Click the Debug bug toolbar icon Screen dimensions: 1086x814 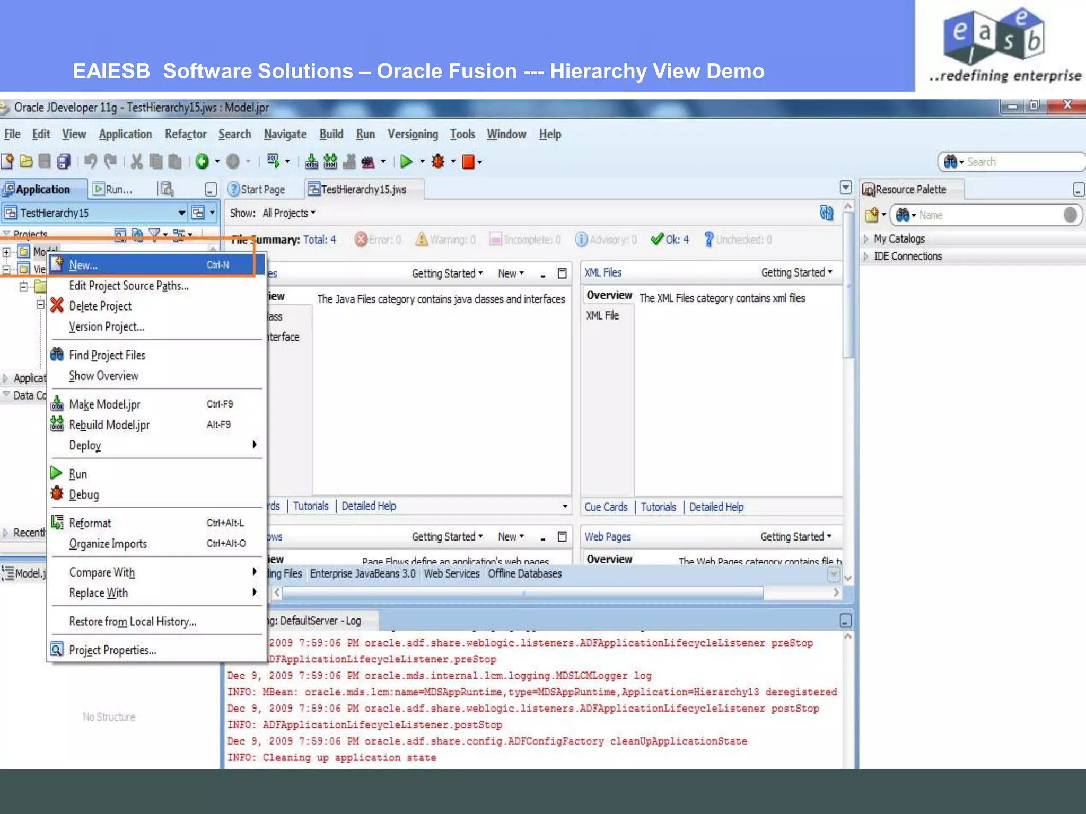pyautogui.click(x=438, y=161)
